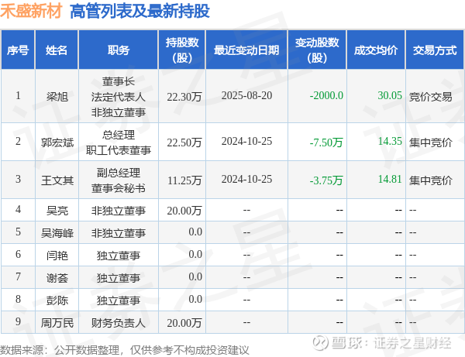The width and height of the screenshot is (465, 357).
Task: Click 副总经理 in 王文其's row
Action: [x=119, y=173]
